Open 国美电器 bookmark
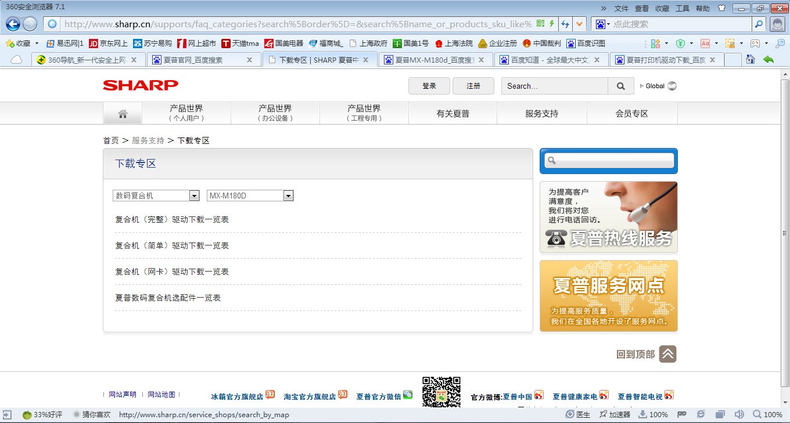This screenshot has width=790, height=423. [x=283, y=43]
